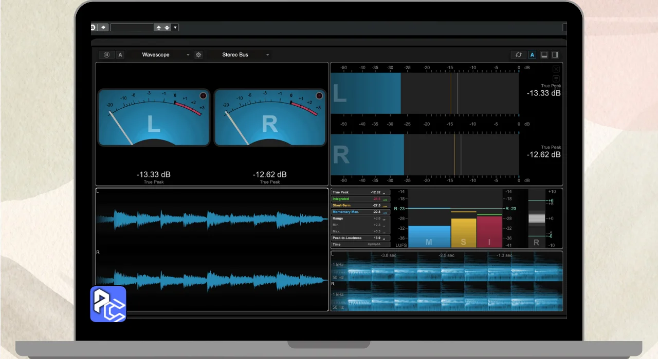Click the right VU meter clip indicator
The width and height of the screenshot is (658, 359).
coord(319,96)
